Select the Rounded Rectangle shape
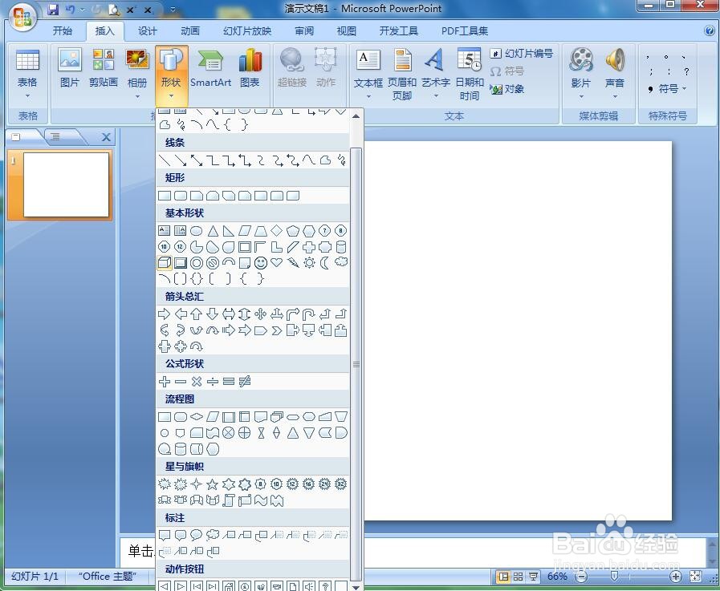 [181, 196]
